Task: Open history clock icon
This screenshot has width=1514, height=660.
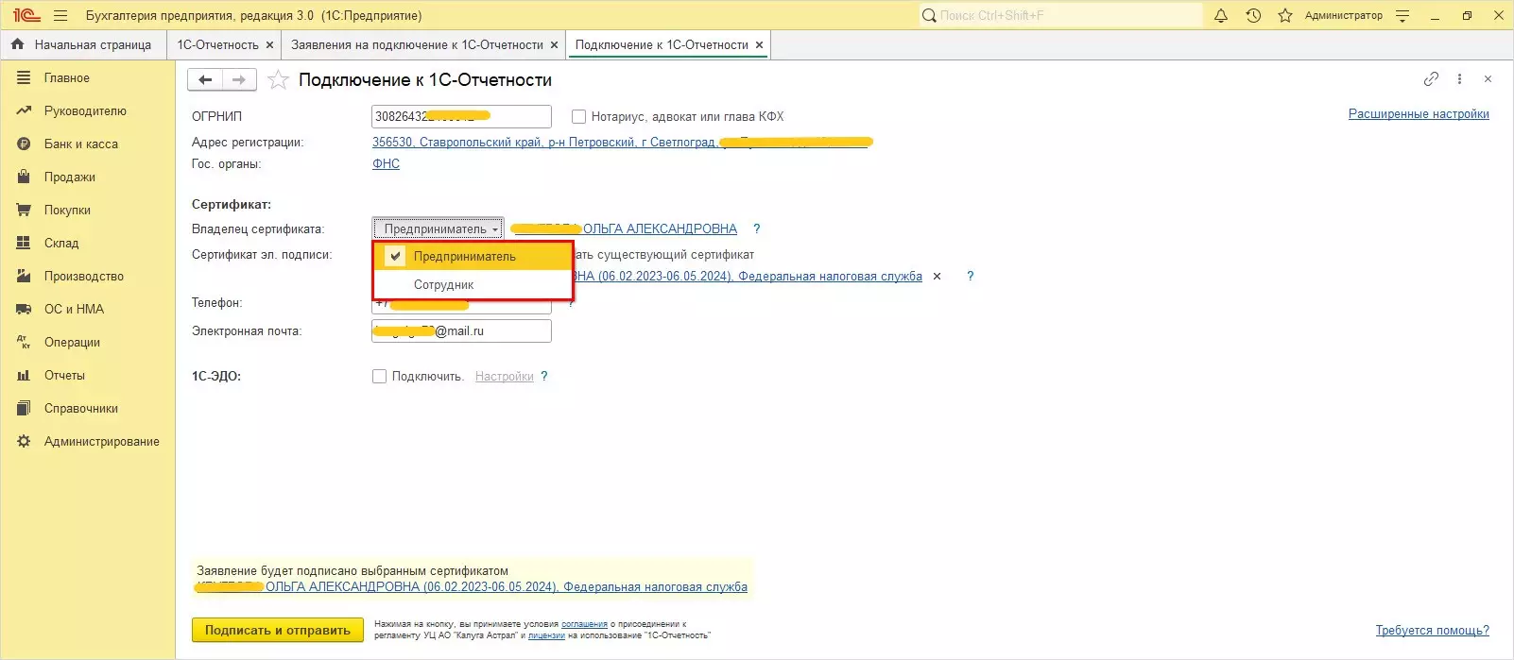Action: point(1253,15)
